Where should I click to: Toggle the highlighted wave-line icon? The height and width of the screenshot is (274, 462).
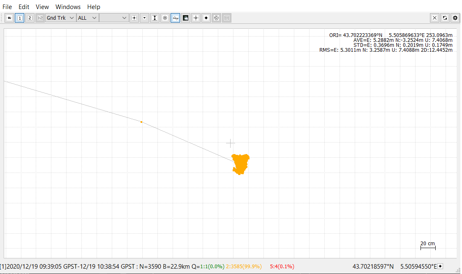pyautogui.click(x=176, y=18)
